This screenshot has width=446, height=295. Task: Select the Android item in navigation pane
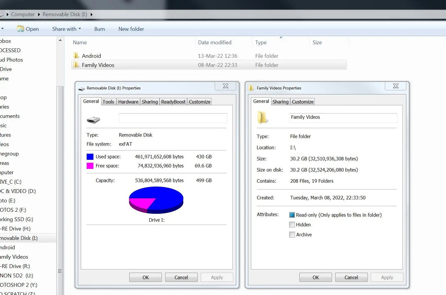(x=7, y=247)
